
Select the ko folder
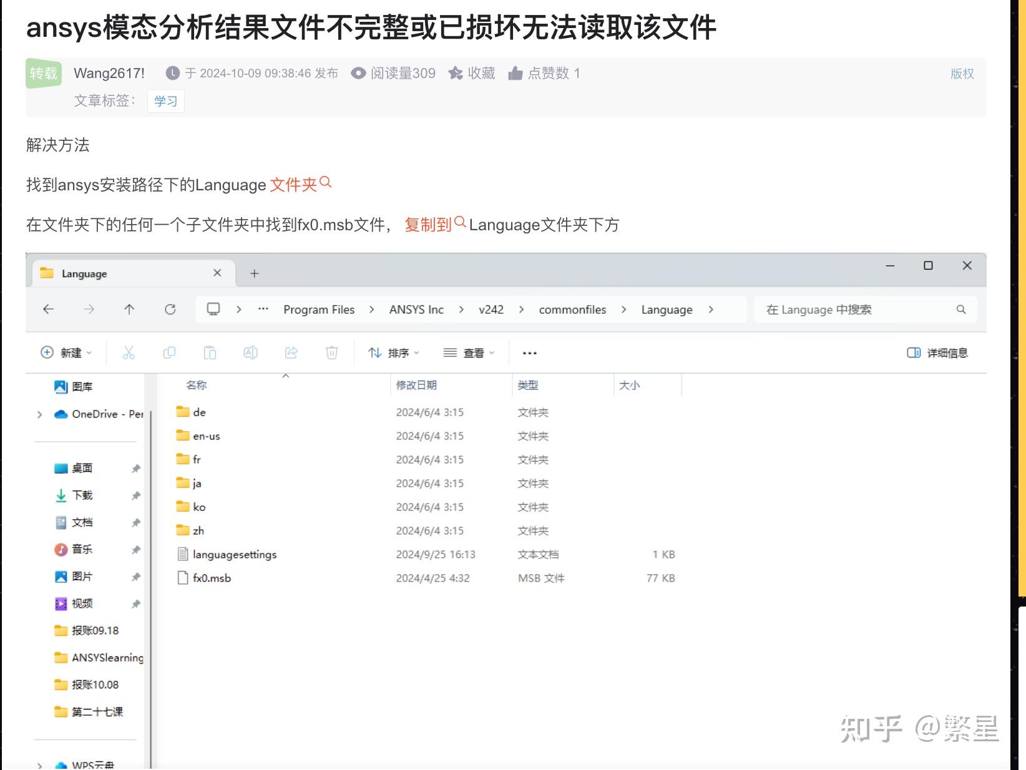tap(191, 507)
